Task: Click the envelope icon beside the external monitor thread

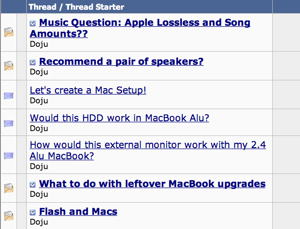Action: coord(9,155)
